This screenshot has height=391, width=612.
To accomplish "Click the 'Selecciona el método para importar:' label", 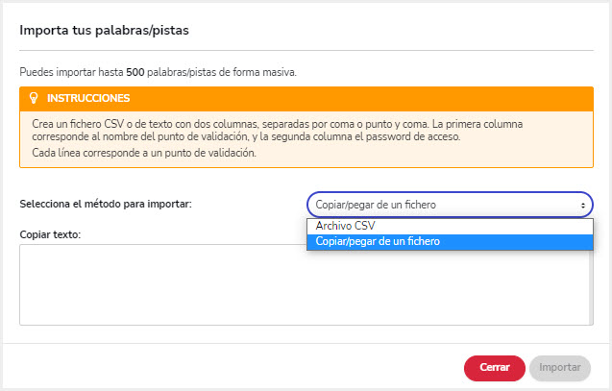I will coord(106,204).
